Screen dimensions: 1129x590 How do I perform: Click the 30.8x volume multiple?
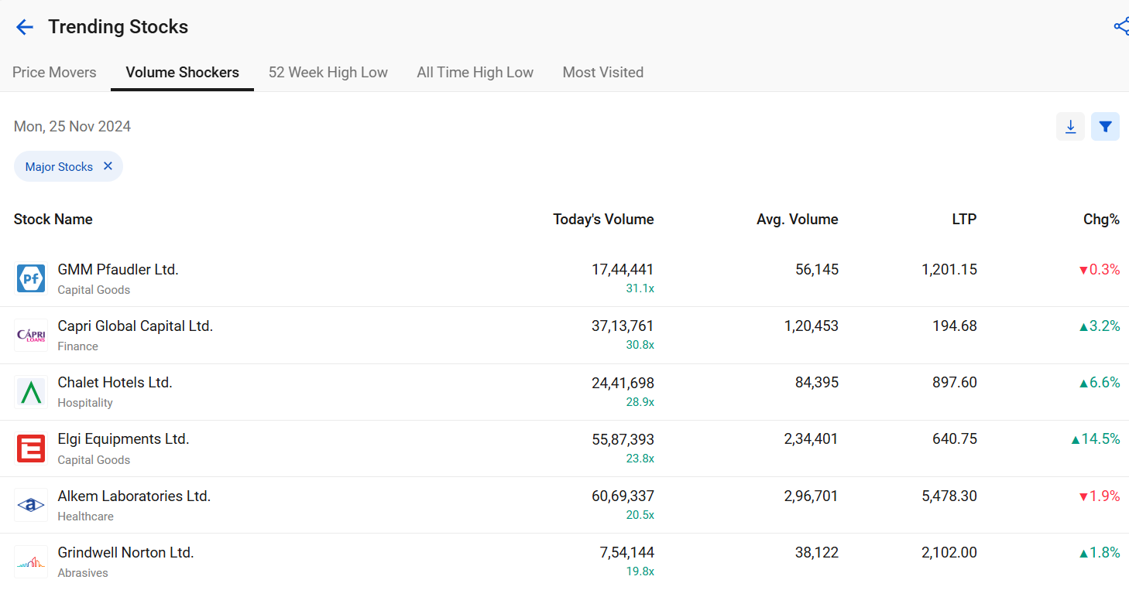click(640, 345)
